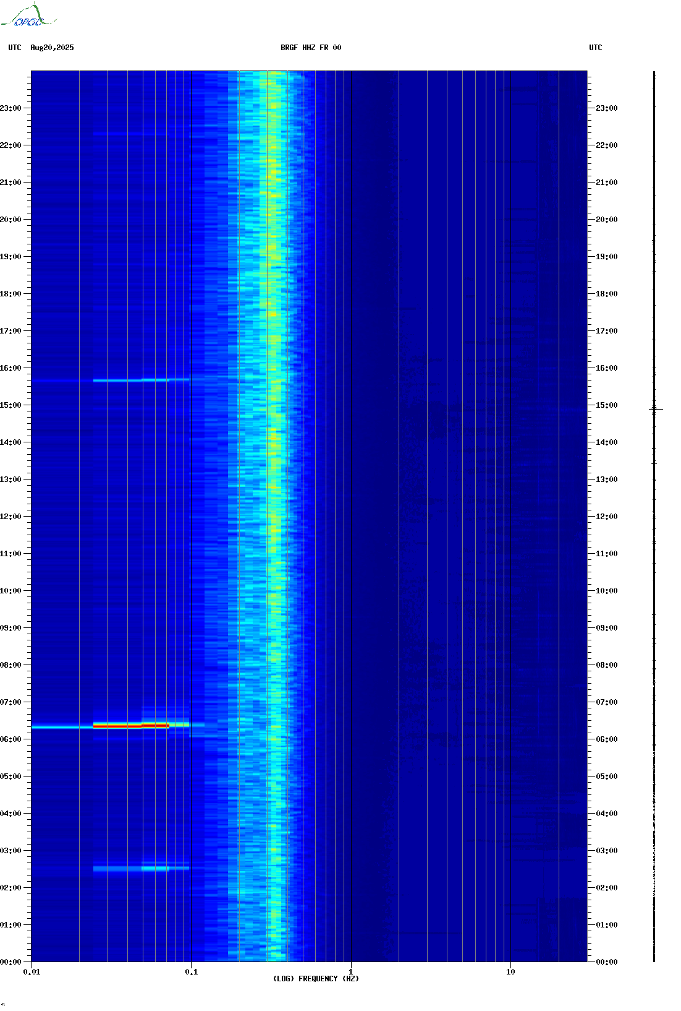This screenshot has width=681, height=1011.
Task: Click the right-axis 23:00 time label
Action: coord(607,108)
